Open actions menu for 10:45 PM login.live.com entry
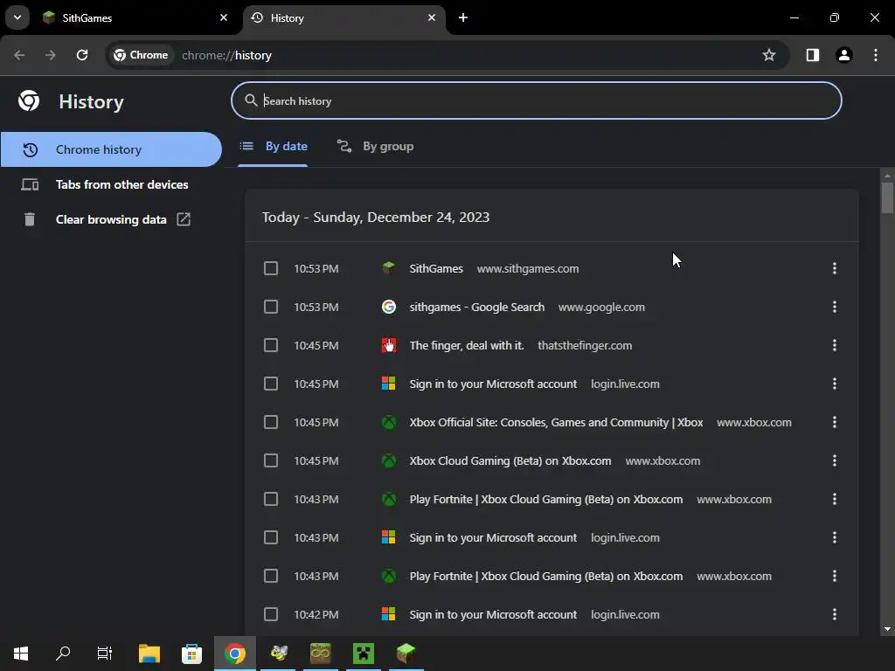The height and width of the screenshot is (671, 895). tap(834, 384)
